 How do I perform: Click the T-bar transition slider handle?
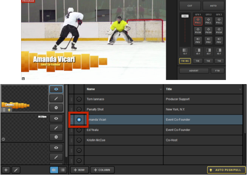[x=184, y=16]
